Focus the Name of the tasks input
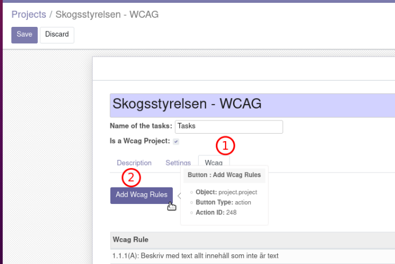Image resolution: width=395 pixels, height=264 pixels. pos(229,127)
